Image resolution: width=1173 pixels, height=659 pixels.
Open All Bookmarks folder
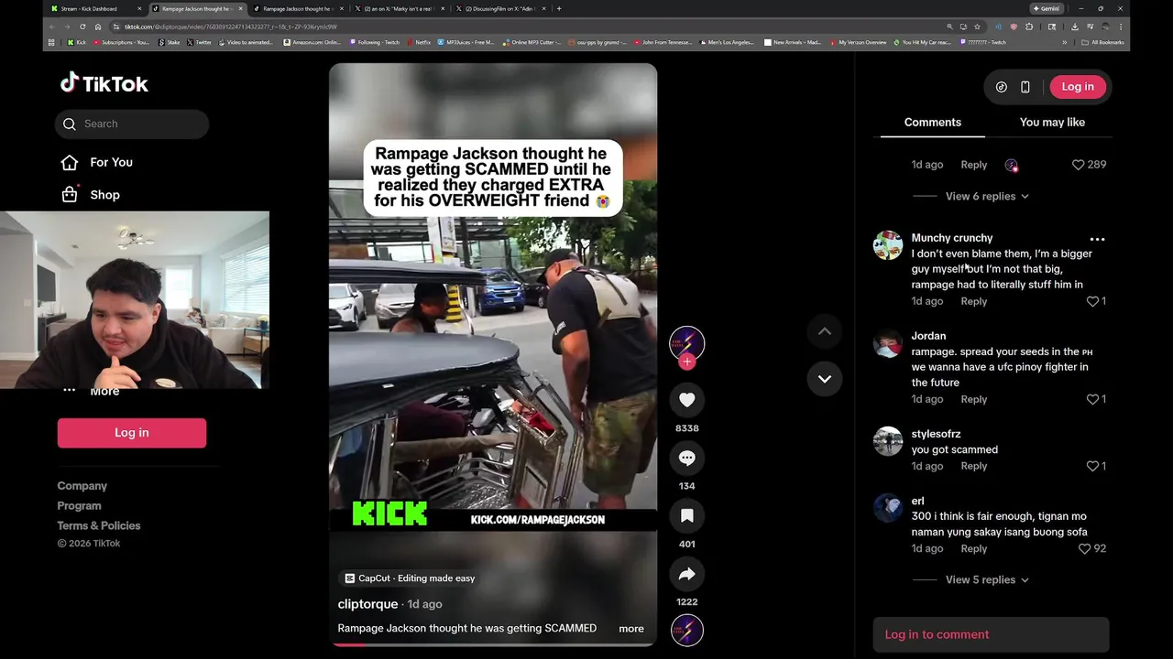pyautogui.click(x=1102, y=42)
